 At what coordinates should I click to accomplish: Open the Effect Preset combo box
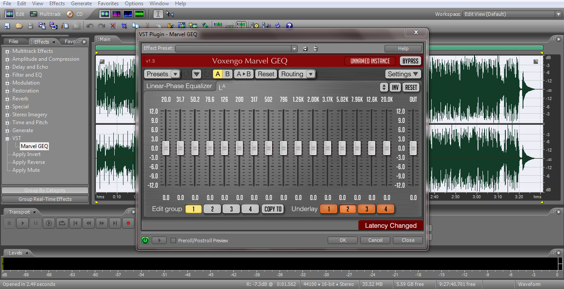236,48
